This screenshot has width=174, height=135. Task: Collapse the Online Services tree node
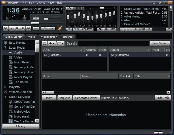coord(5,97)
